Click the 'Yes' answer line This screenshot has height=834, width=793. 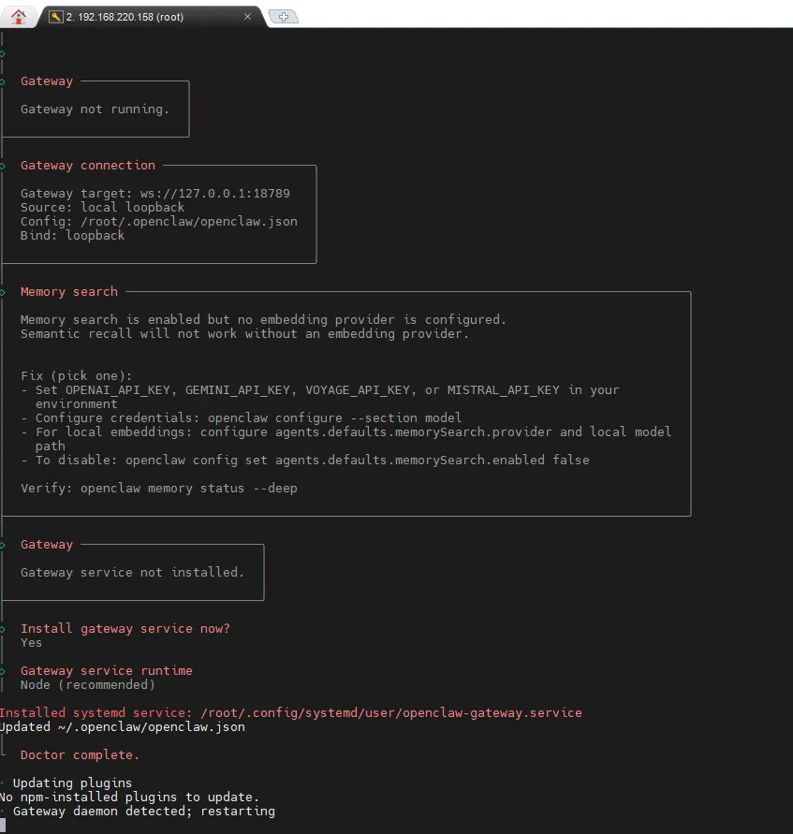point(31,642)
